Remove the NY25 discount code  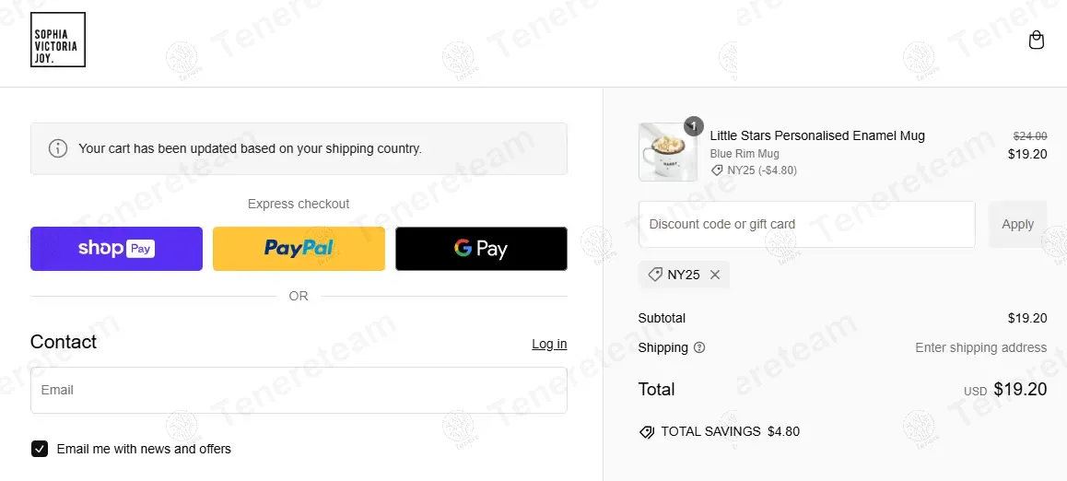(715, 275)
